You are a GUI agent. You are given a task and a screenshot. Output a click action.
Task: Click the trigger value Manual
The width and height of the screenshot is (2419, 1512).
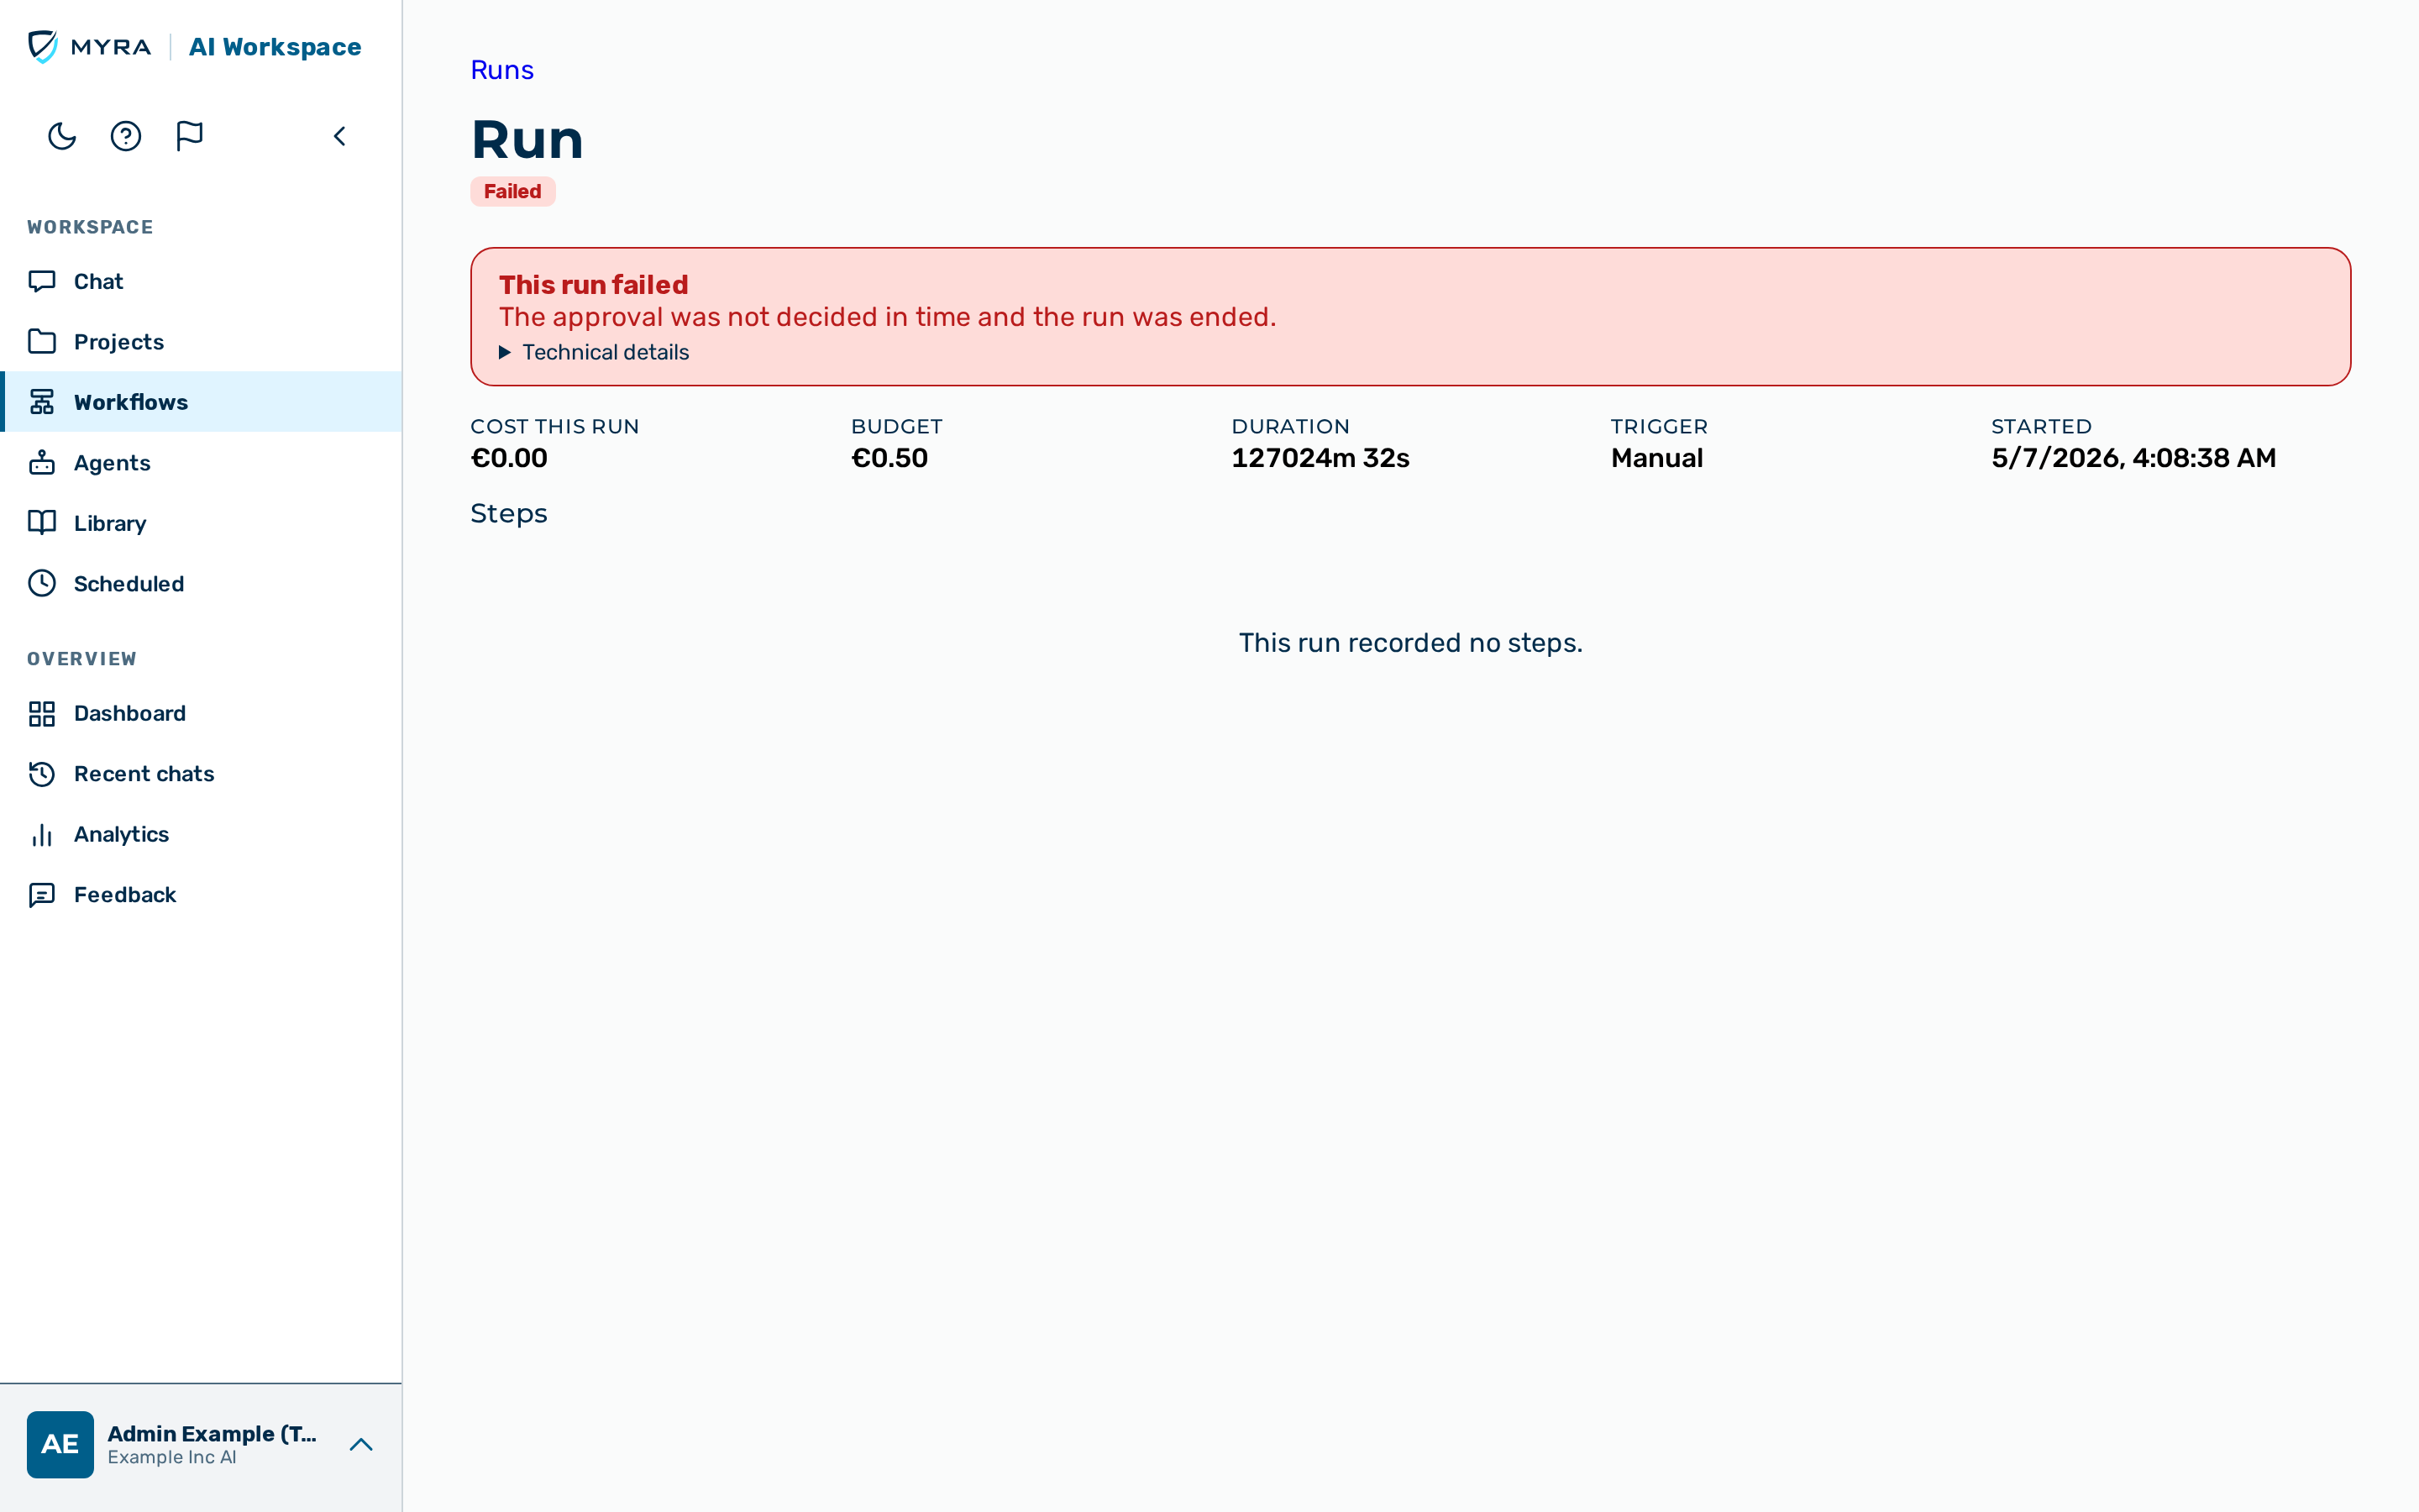click(x=1656, y=458)
